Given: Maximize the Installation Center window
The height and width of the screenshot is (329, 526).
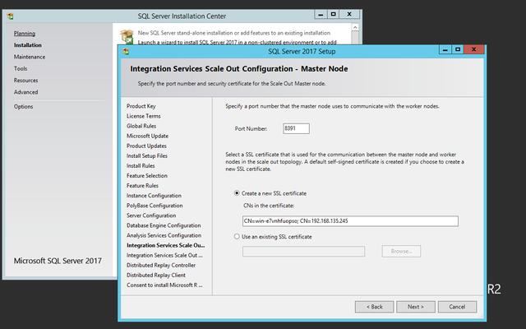Looking at the screenshot, I should point(333,15).
